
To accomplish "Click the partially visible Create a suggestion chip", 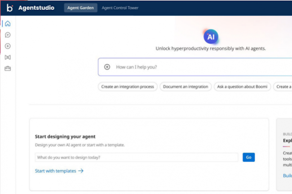I will coord(283,87).
